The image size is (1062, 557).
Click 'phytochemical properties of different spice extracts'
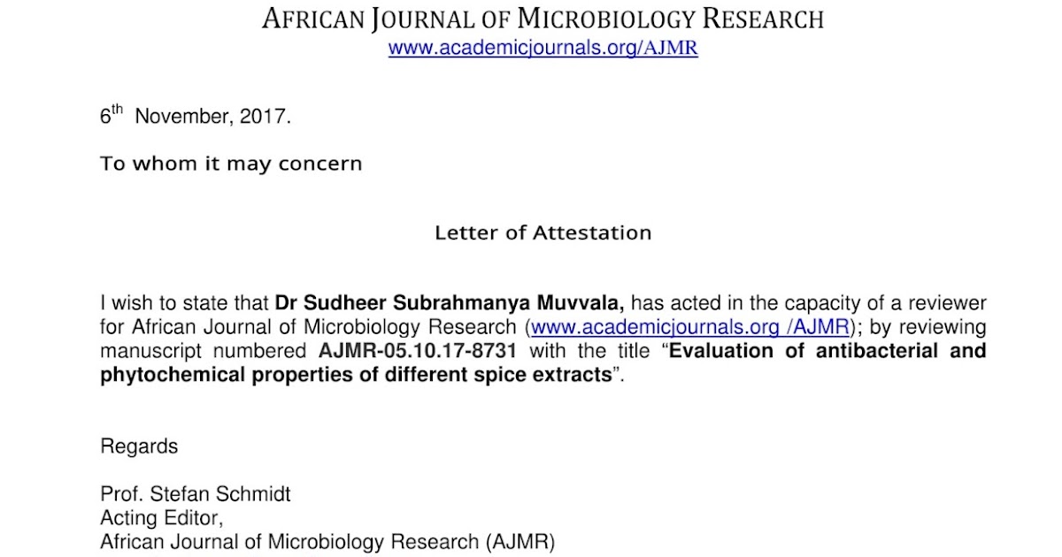357,374
